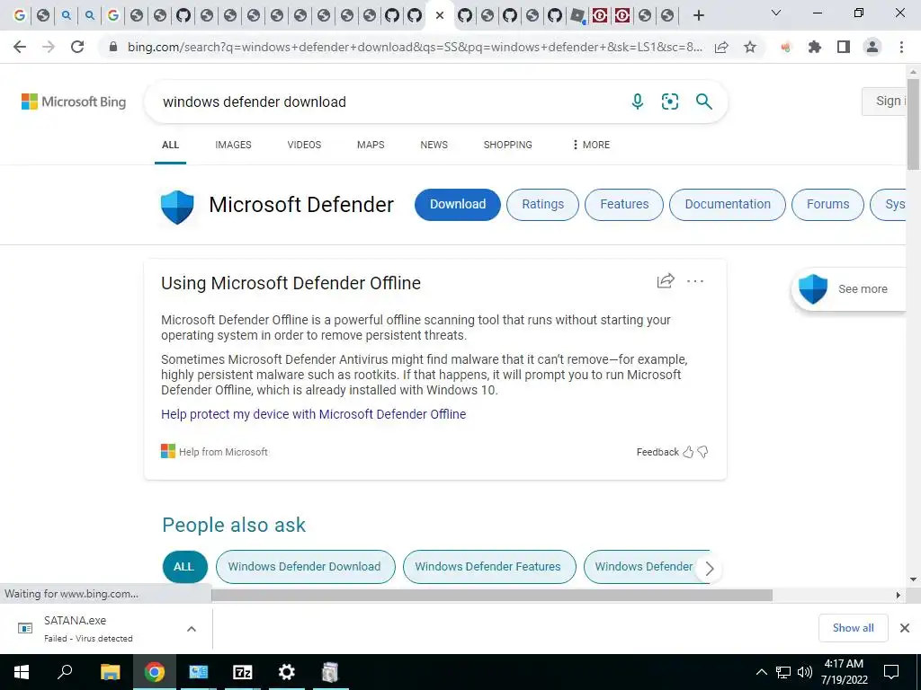Click the Ratings pill button
921x690 pixels.
pyautogui.click(x=542, y=204)
